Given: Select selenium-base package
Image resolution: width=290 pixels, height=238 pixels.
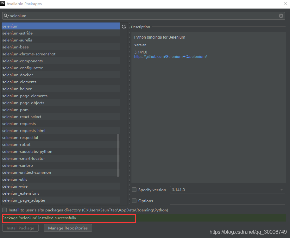Looking at the screenshot, I should 60,47.
